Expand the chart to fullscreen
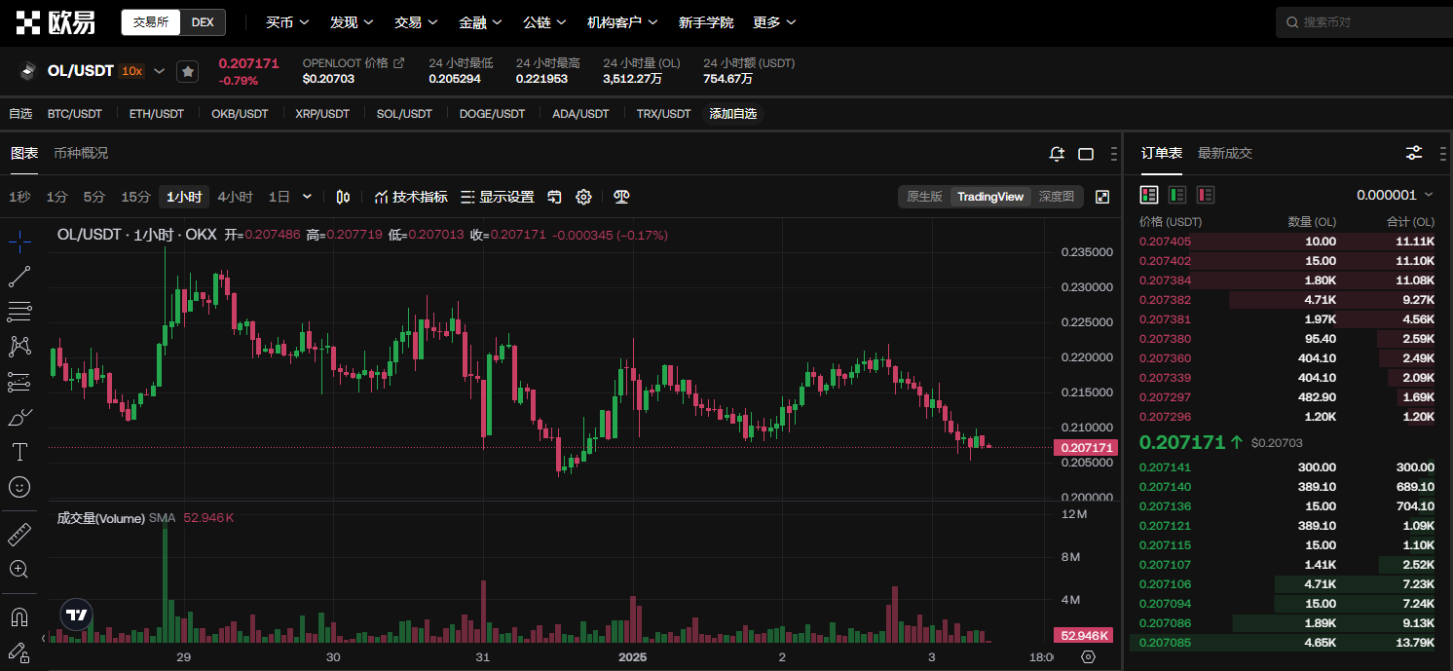1453x671 pixels. (x=1102, y=197)
